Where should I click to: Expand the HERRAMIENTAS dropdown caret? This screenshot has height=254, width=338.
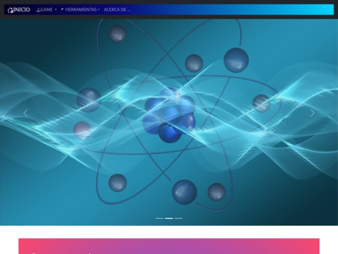[99, 9]
